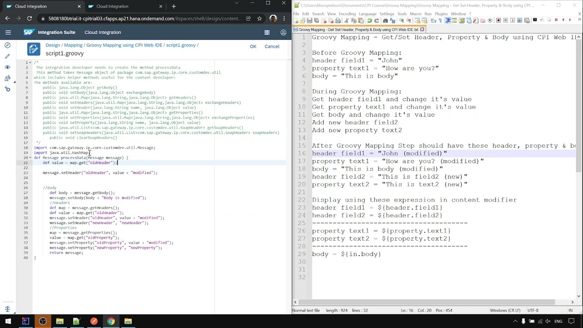Screen dimensions: 583x328
Task: Click the Find binoculars icon in Notepad++
Action: click(385, 20)
